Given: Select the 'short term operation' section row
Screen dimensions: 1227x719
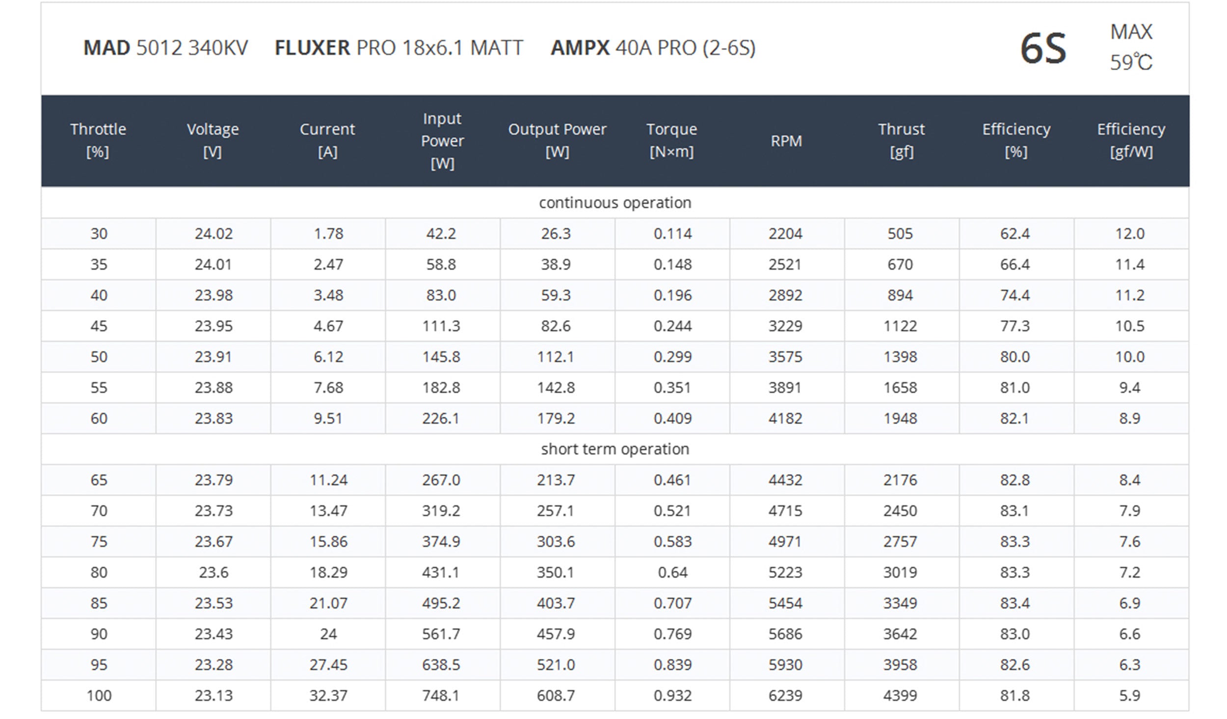Looking at the screenshot, I should click(615, 449).
